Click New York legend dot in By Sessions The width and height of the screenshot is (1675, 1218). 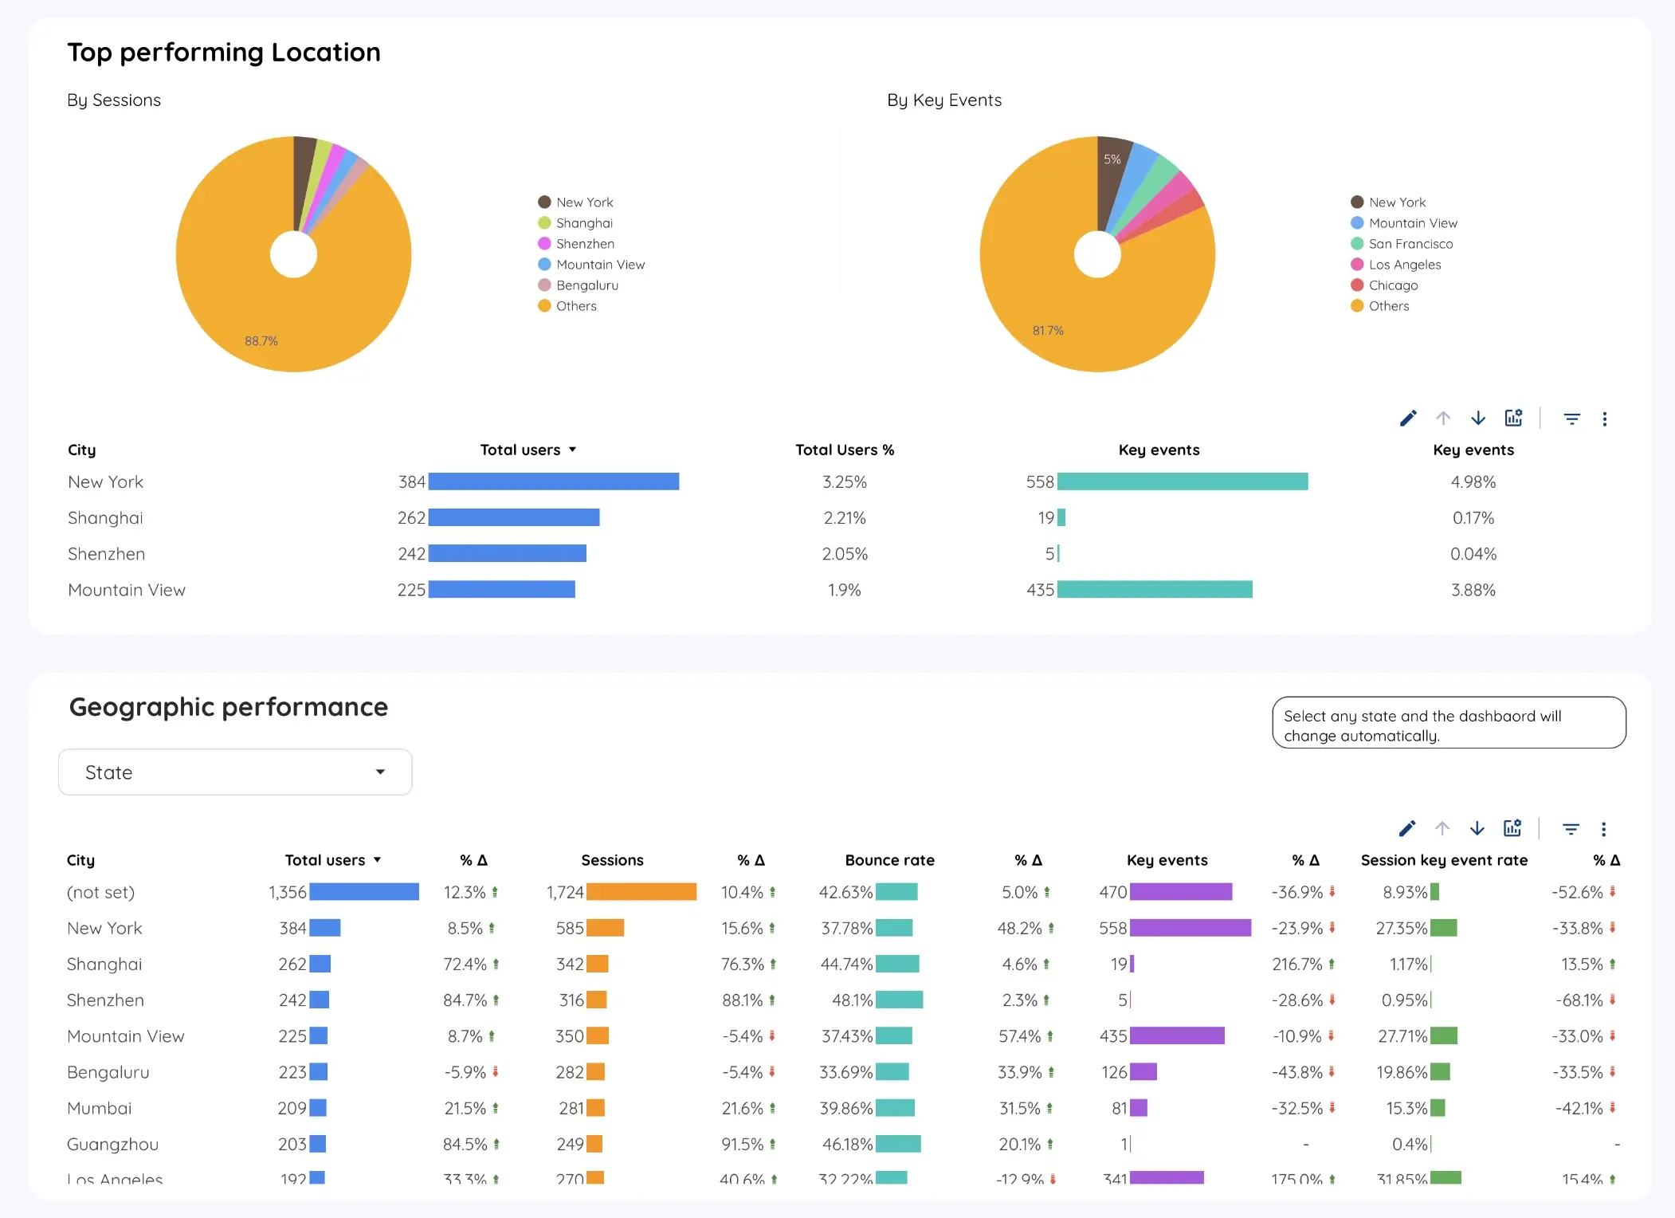[544, 202]
